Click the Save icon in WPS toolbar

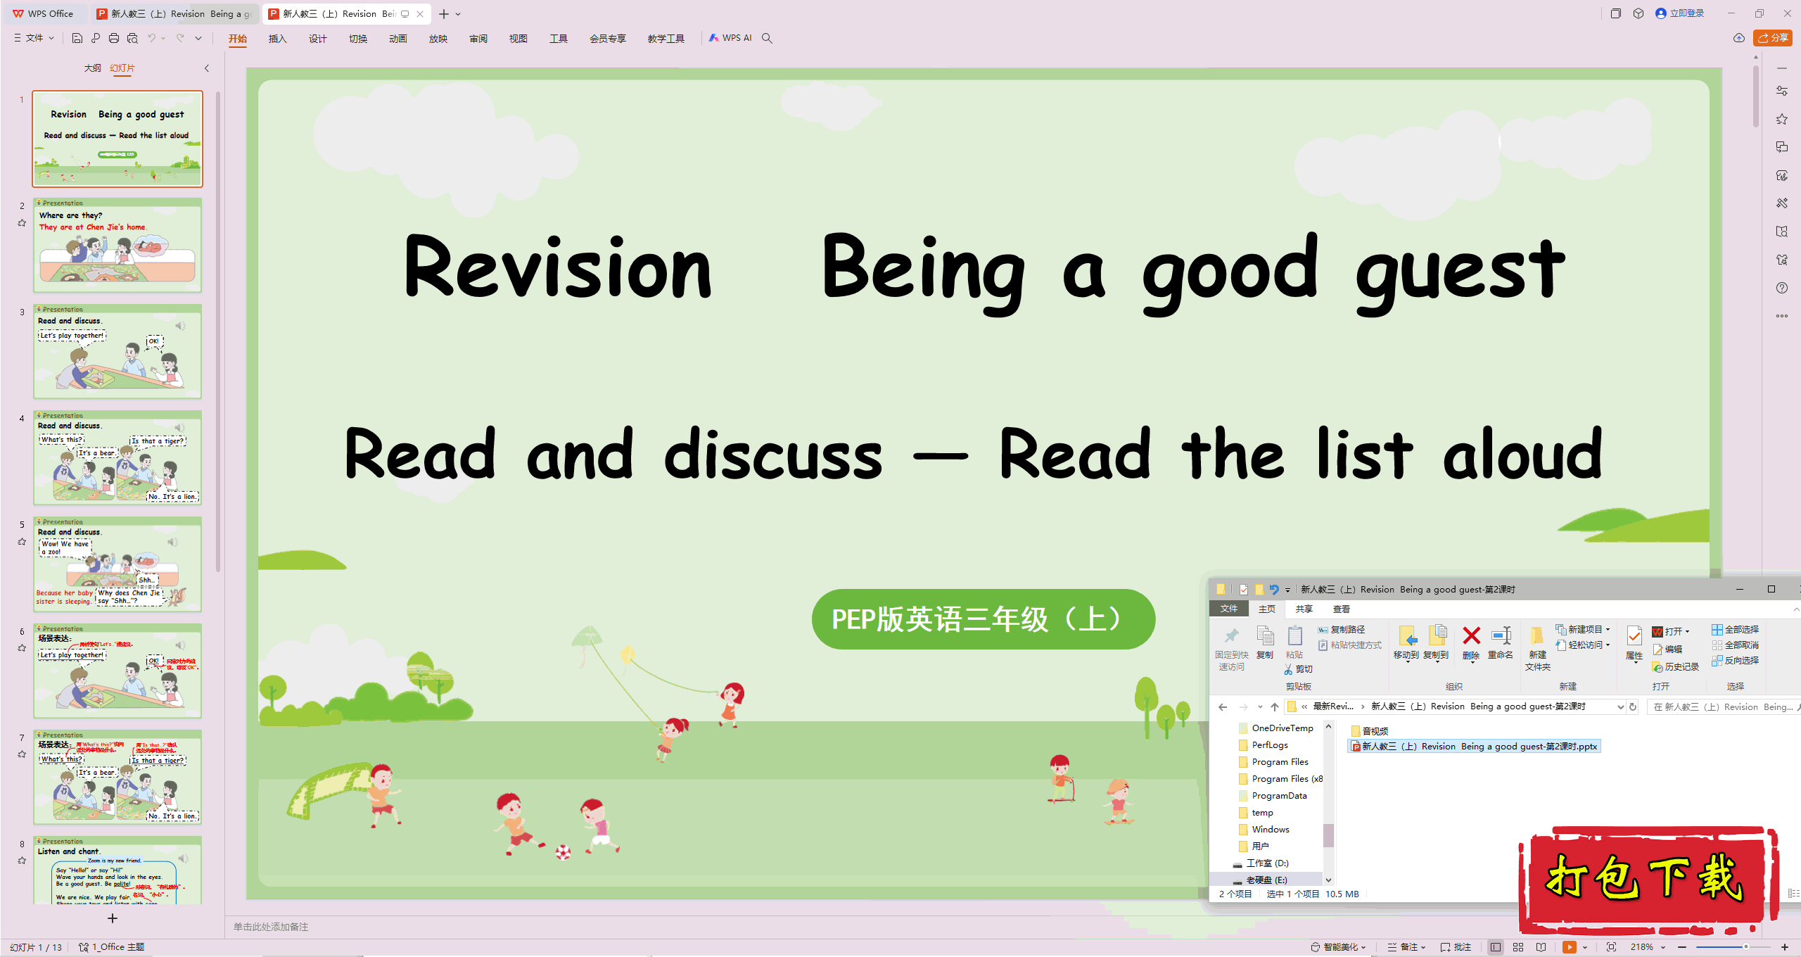coord(77,38)
